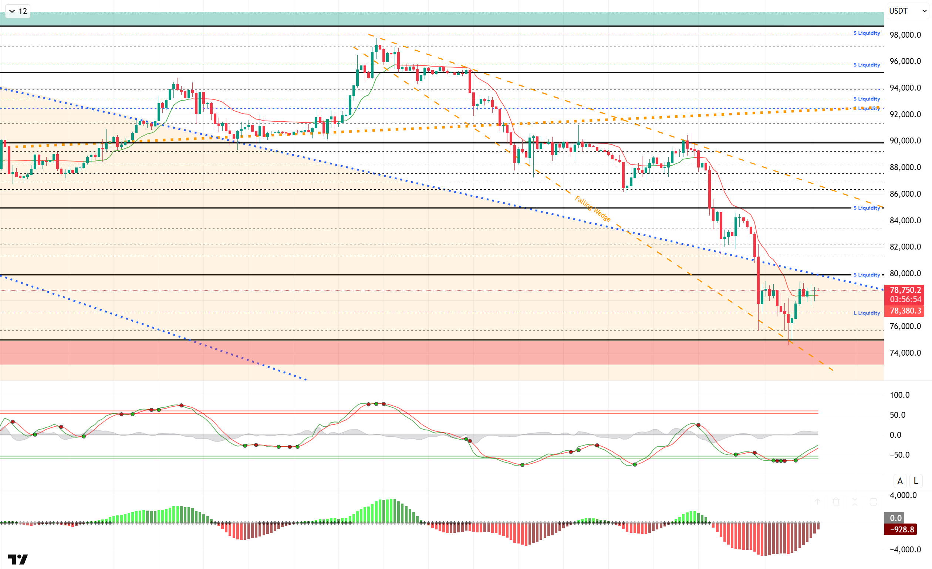Viewport: 932px width, 569px height.
Task: Toggle log scale with the L button
Action: click(916, 481)
